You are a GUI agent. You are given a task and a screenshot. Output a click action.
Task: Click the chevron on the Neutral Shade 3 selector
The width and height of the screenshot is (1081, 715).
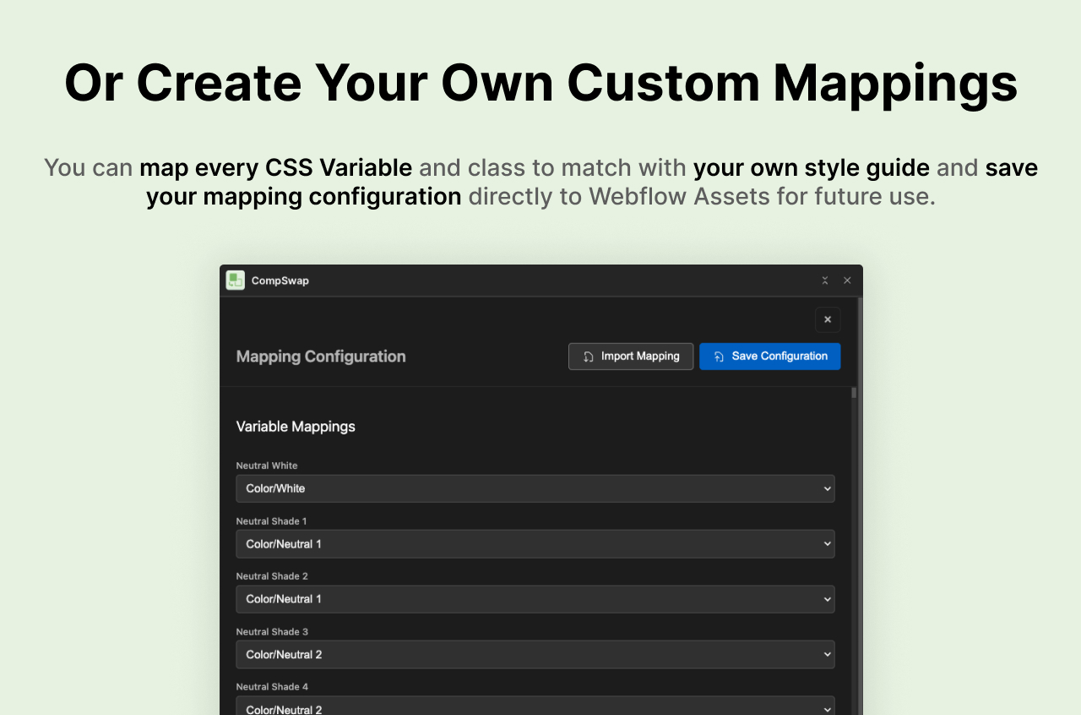coord(827,654)
